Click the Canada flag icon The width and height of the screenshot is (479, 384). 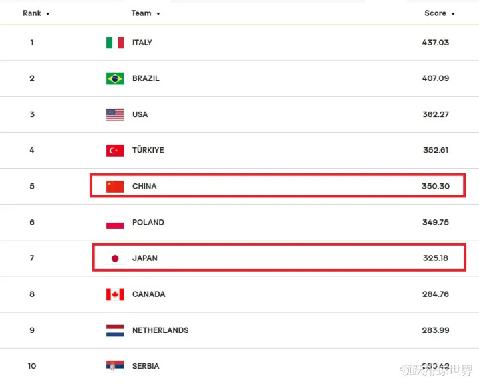(x=115, y=294)
